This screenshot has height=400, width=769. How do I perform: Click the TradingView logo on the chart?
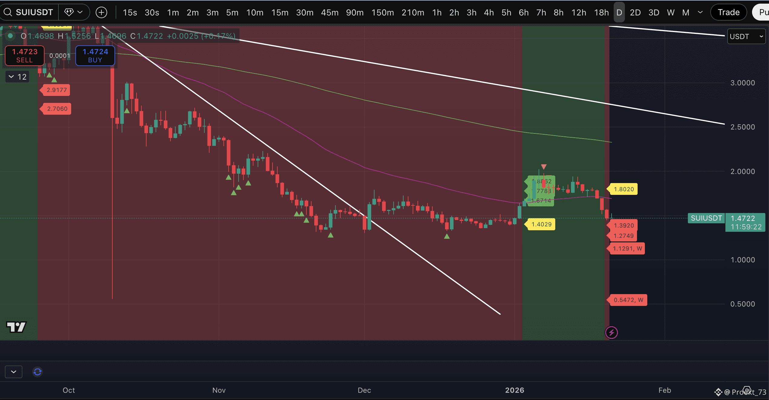(16, 327)
